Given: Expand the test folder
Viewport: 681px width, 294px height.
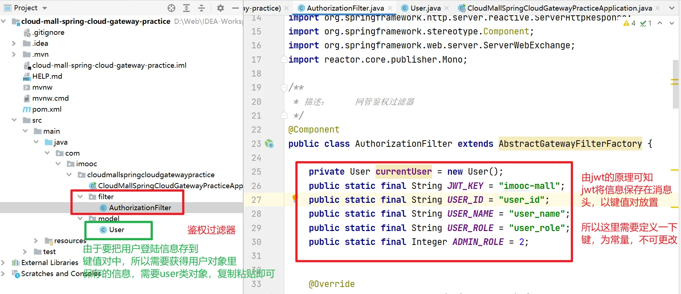Looking at the screenshot, I should [x=25, y=252].
